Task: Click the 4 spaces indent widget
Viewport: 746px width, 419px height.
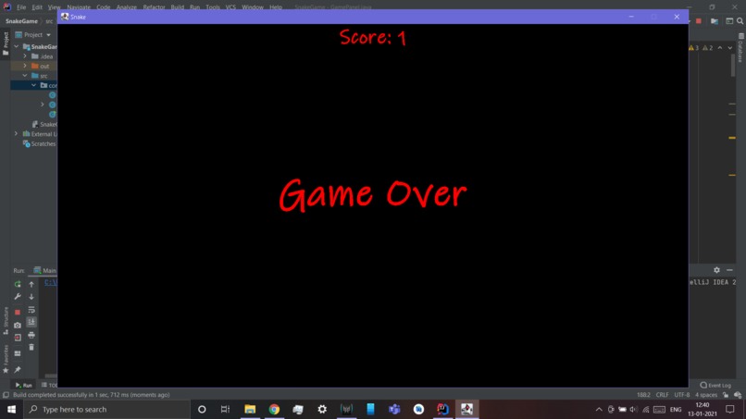Action: click(706, 395)
